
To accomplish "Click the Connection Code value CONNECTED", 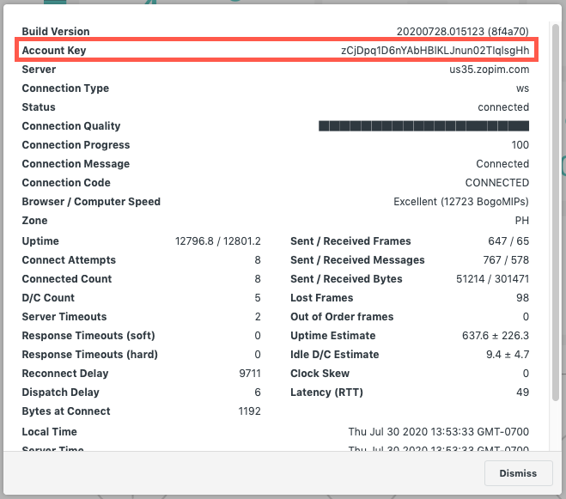I will coord(496,183).
